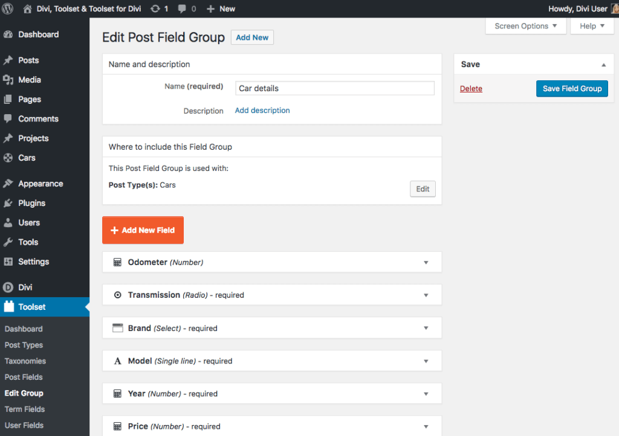Click the Add New button beside title

pos(252,37)
